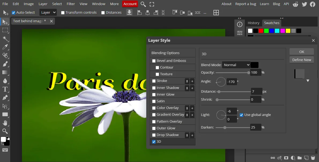Uncheck Use global angle

242,115
